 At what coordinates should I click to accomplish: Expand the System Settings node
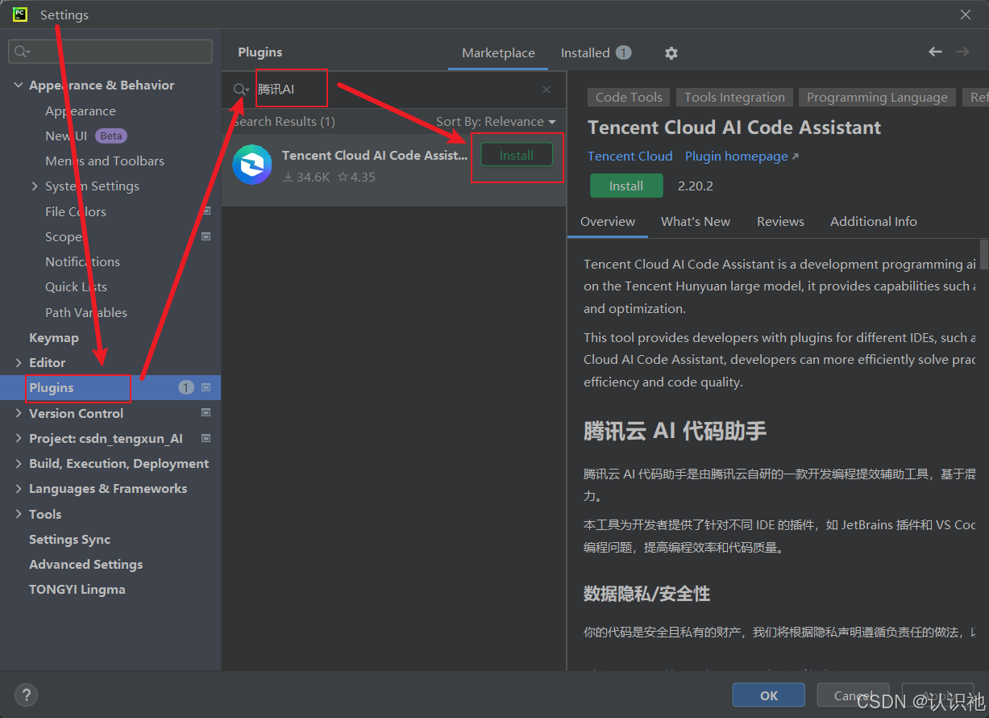pyautogui.click(x=35, y=186)
